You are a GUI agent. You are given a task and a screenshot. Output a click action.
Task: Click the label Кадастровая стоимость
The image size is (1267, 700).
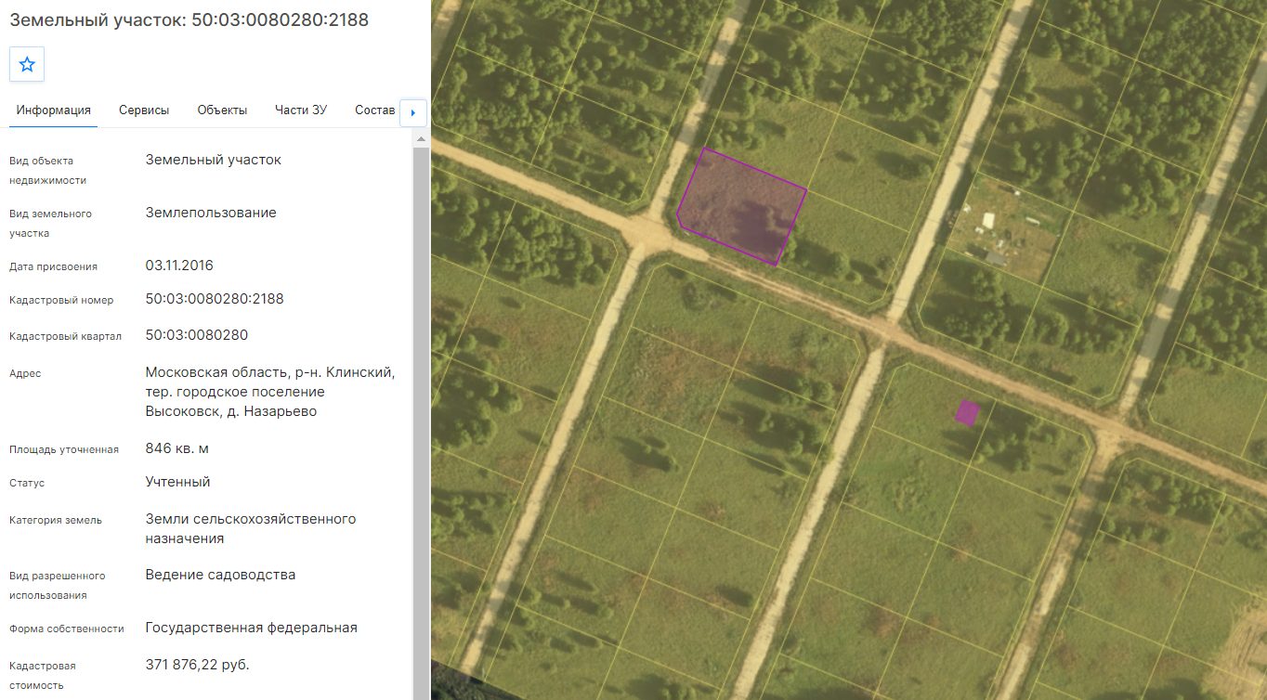tap(43, 675)
